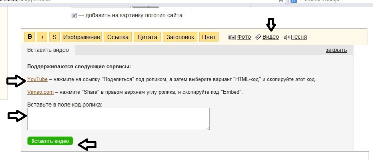The height and width of the screenshot is (160, 373).
Task: Click the green Вставить видео button
Action: (x=50, y=141)
